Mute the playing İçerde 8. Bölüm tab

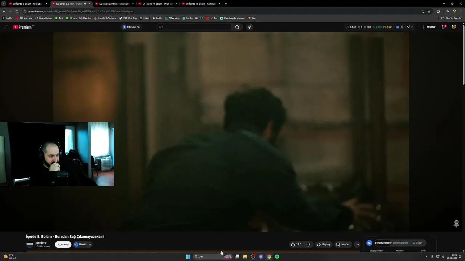(85, 4)
